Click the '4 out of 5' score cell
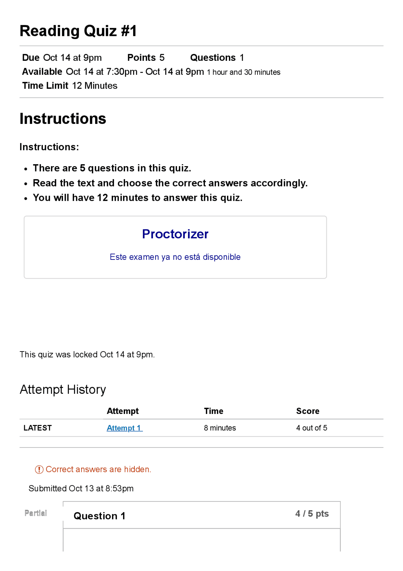 [x=311, y=428]
